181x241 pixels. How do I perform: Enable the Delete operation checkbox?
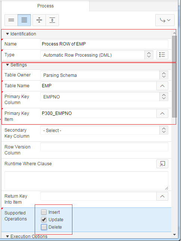tap(44, 227)
